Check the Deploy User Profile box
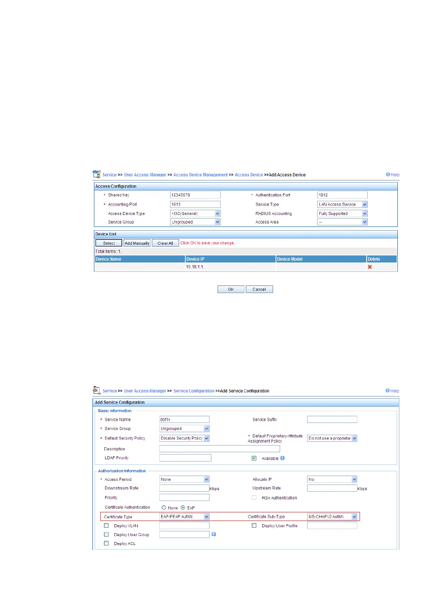Screen dimensions: 442x600 [254, 525]
